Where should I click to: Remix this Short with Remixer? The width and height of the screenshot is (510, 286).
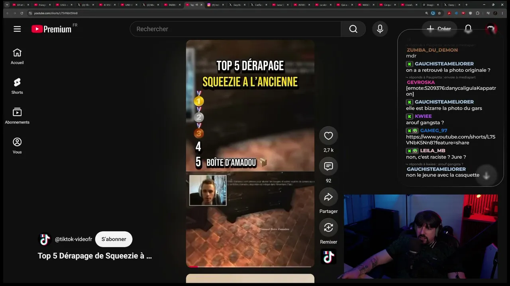[328, 228]
